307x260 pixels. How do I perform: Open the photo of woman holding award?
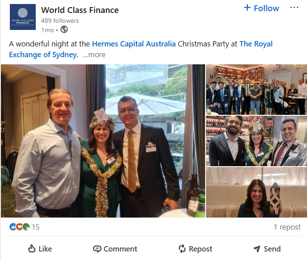coord(256,193)
